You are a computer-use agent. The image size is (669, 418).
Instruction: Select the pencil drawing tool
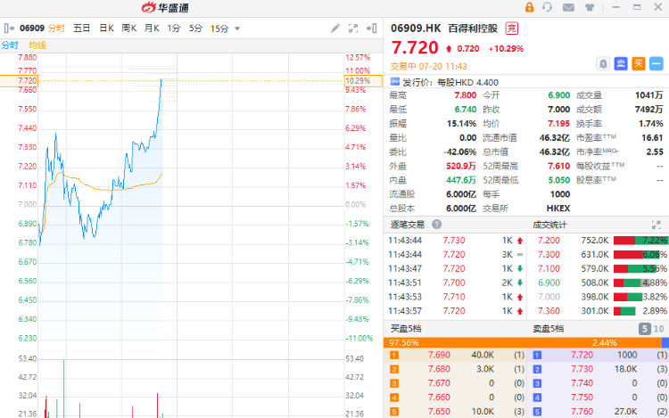pos(334,29)
